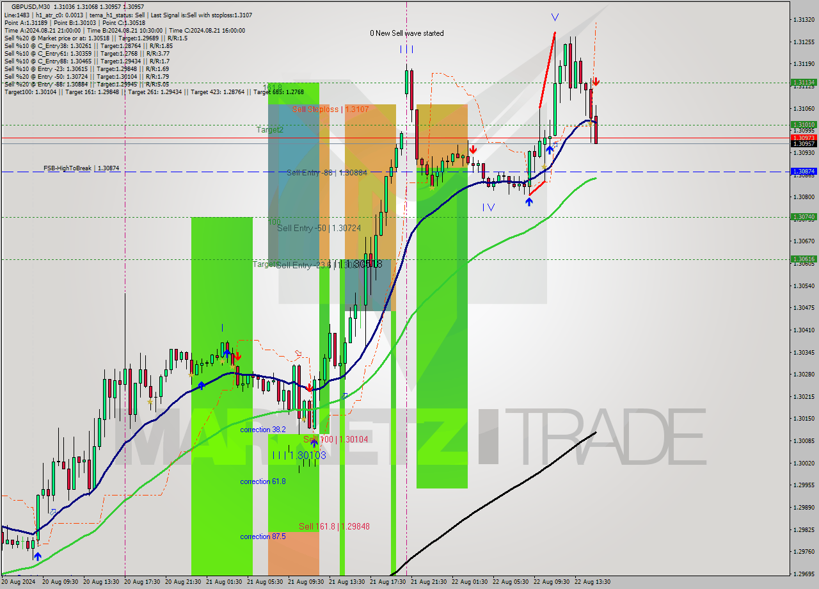Click the 20 Aug 2024 time axis label

coord(19,582)
